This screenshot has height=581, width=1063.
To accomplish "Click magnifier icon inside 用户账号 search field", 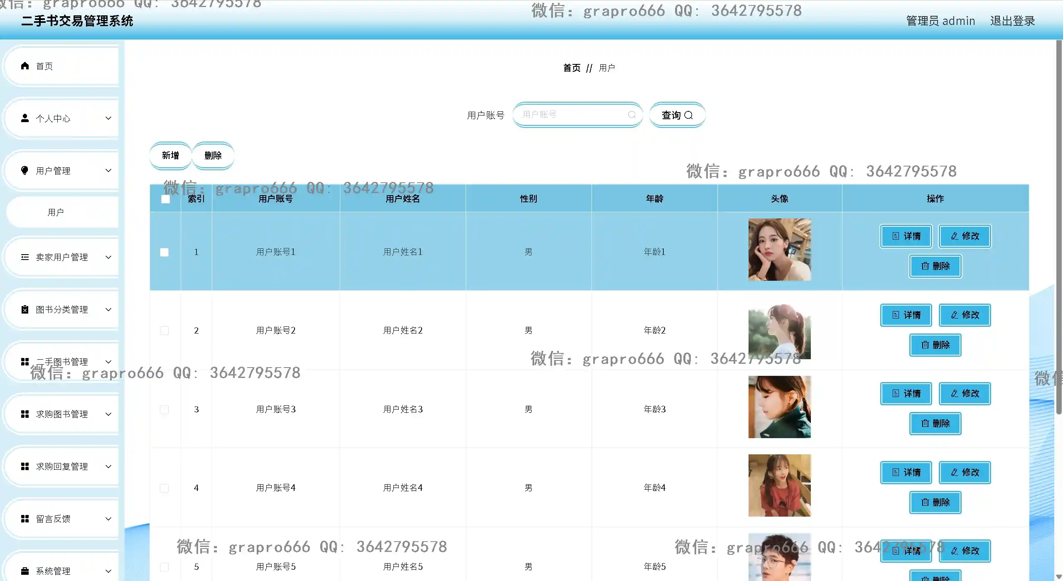I will click(632, 115).
